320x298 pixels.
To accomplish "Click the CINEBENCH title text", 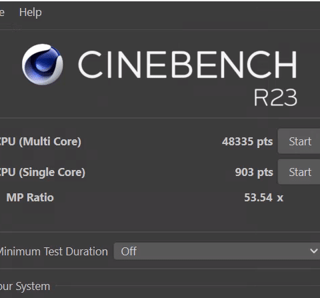I will tap(187, 65).
